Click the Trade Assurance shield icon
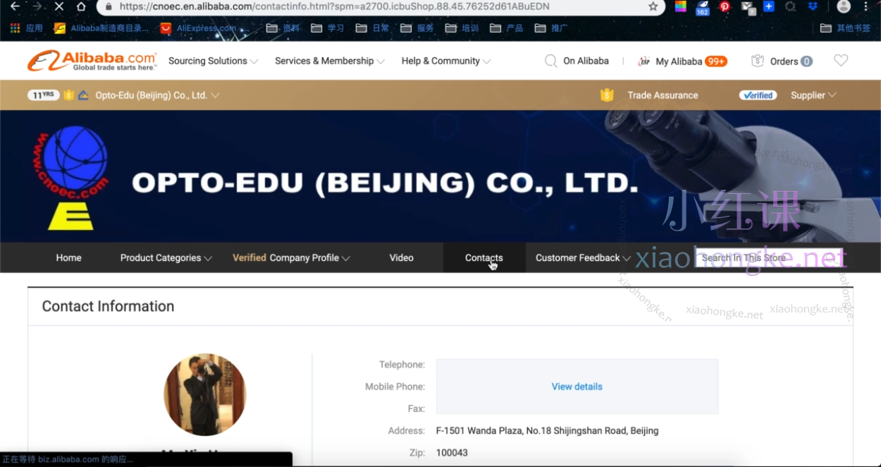The height and width of the screenshot is (467, 881). (x=607, y=95)
